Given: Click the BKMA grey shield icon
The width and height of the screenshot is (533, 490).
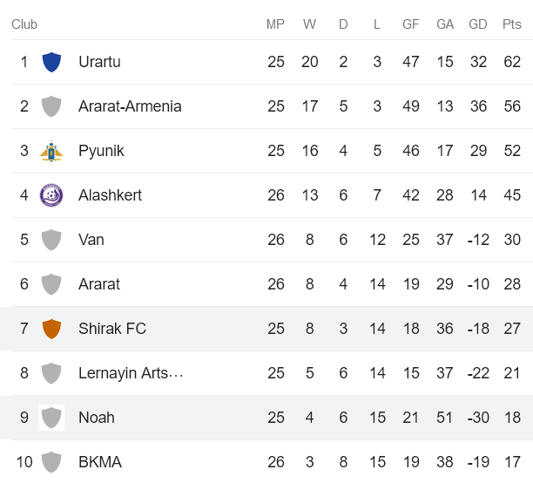Looking at the screenshot, I should click(51, 462).
